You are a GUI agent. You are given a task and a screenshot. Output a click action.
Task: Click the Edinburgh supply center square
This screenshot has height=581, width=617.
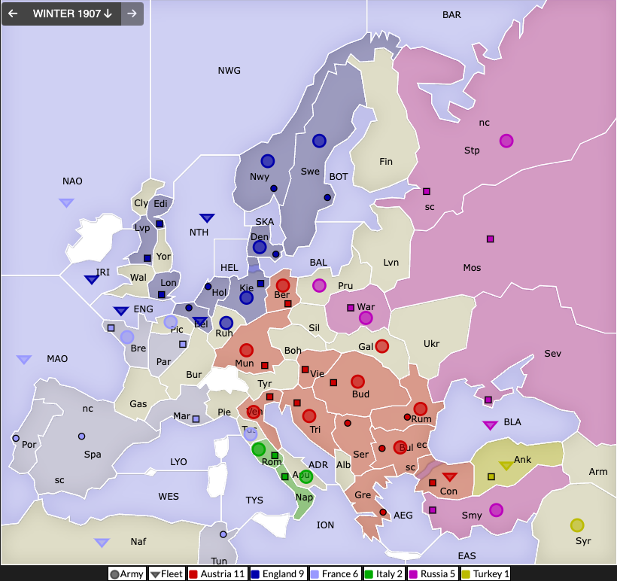pyautogui.click(x=160, y=224)
